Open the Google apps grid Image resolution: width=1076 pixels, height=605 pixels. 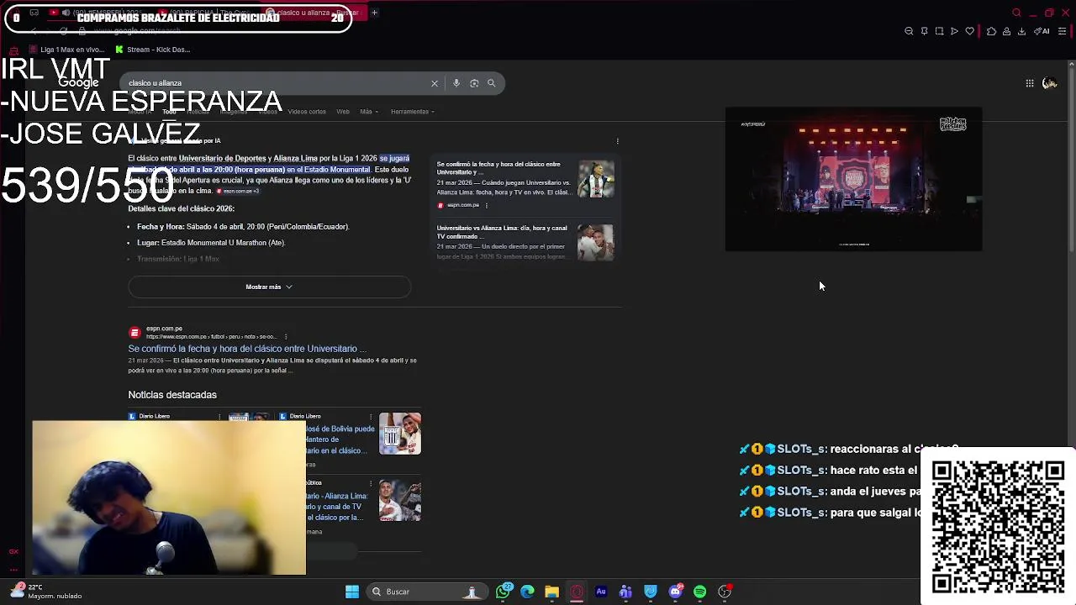pyautogui.click(x=1030, y=83)
